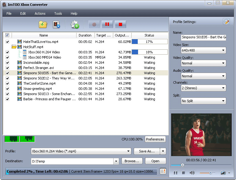Click the film icon of Perfect.Stranger.avi
This screenshot has width=236, height=180.
(20, 68)
